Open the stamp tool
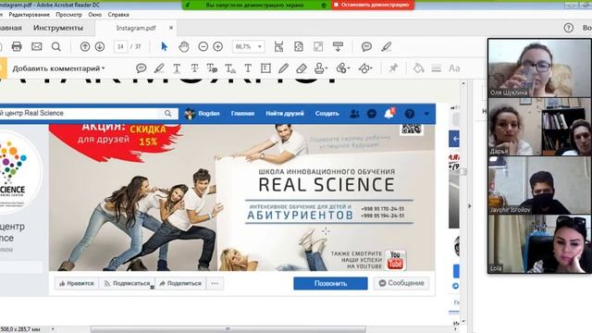Viewport: 592px width, 333px height. [x=321, y=68]
